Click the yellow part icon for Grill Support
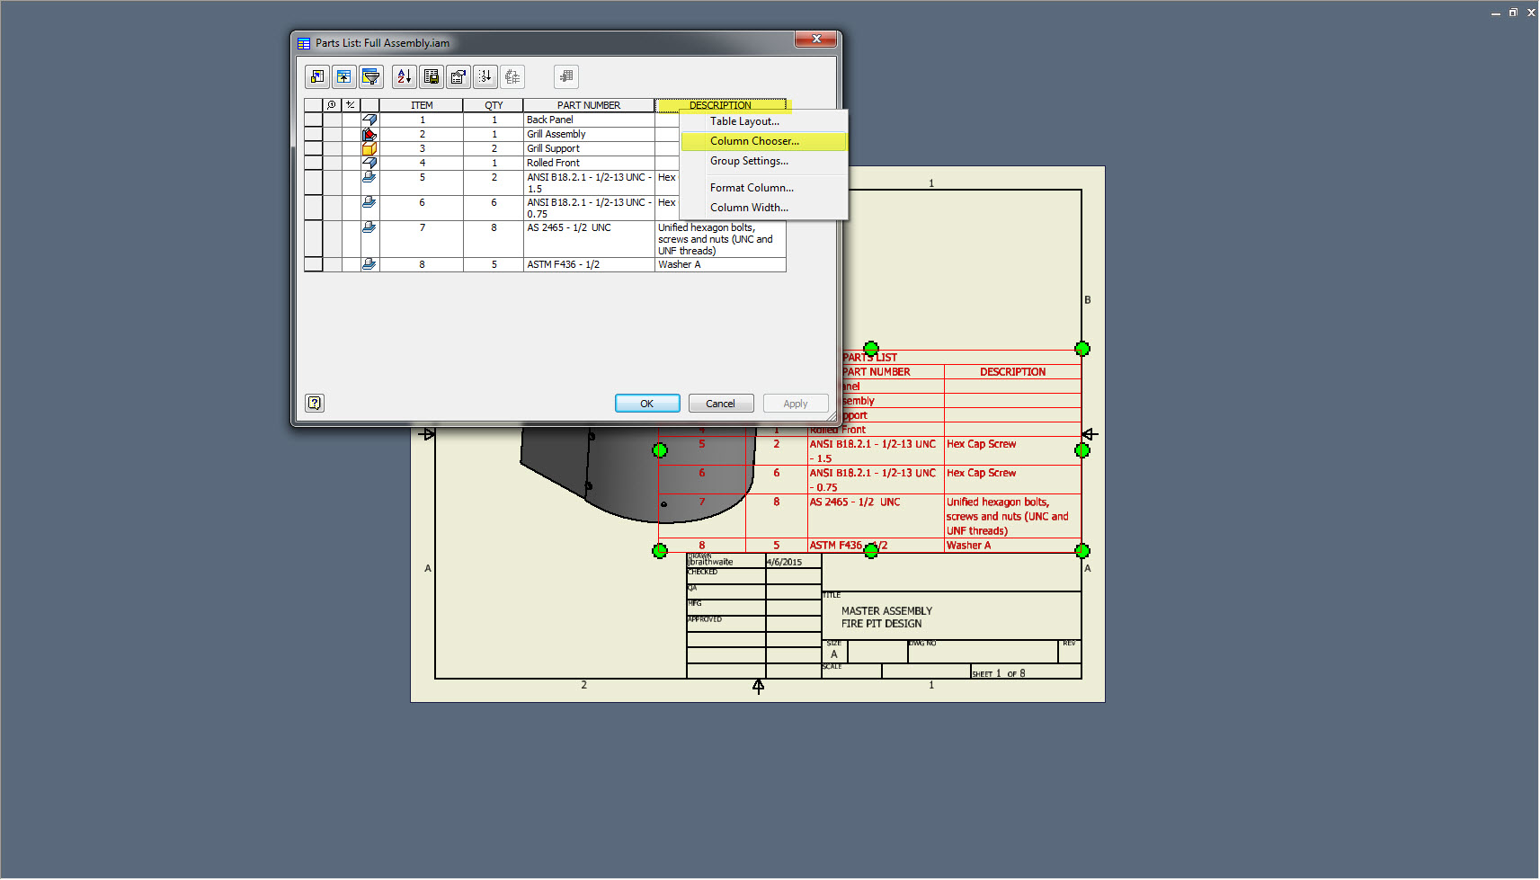The image size is (1540, 880). click(x=369, y=148)
